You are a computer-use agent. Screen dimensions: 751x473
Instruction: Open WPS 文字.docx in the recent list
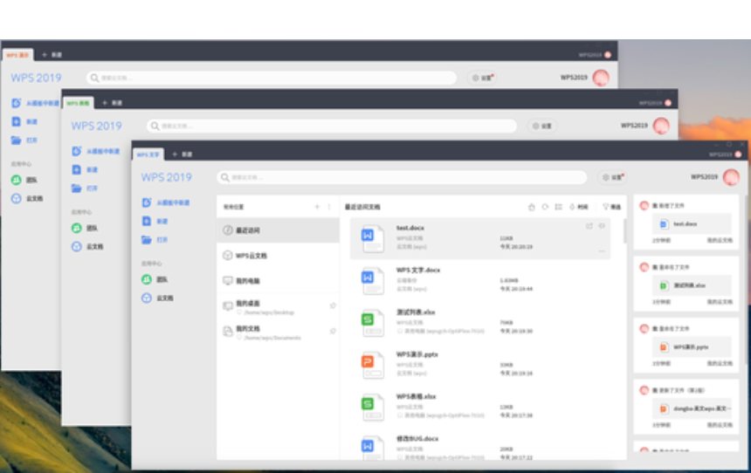(x=480, y=280)
